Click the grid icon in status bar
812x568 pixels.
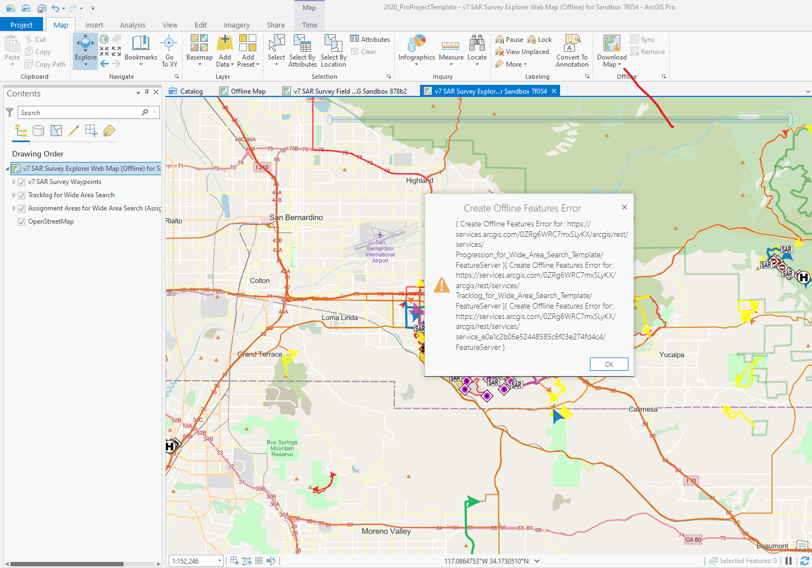point(259,561)
